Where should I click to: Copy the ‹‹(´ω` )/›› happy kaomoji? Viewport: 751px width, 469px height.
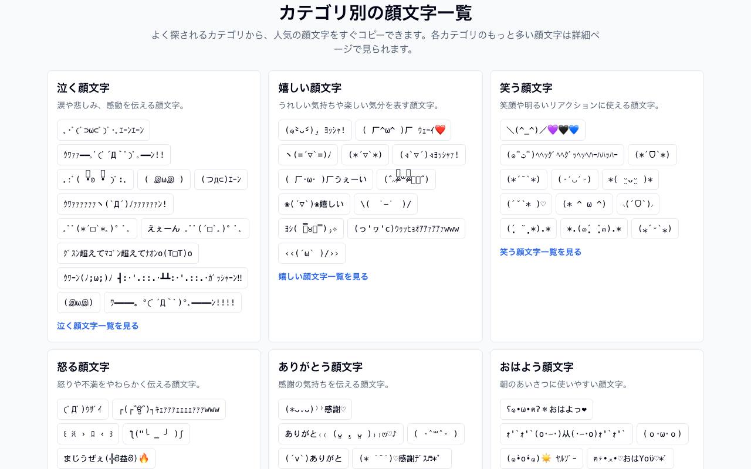pos(312,253)
